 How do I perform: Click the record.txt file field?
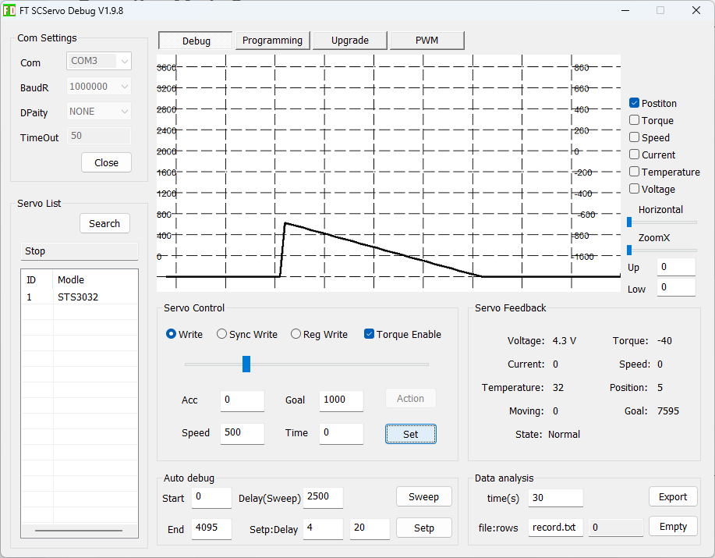click(x=556, y=528)
